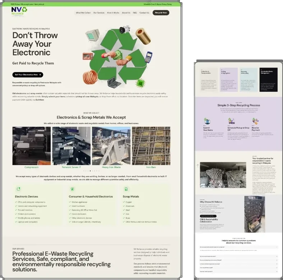Open Contact Us in the navigation bar
Viewport: 283px width, 280px height.
pos(144,13)
